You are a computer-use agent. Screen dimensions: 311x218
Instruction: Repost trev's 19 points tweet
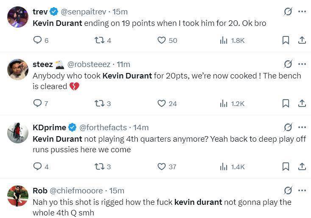(x=99, y=40)
